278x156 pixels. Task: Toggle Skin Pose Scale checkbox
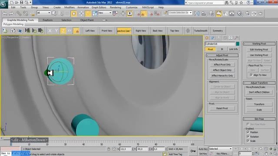[248, 141]
